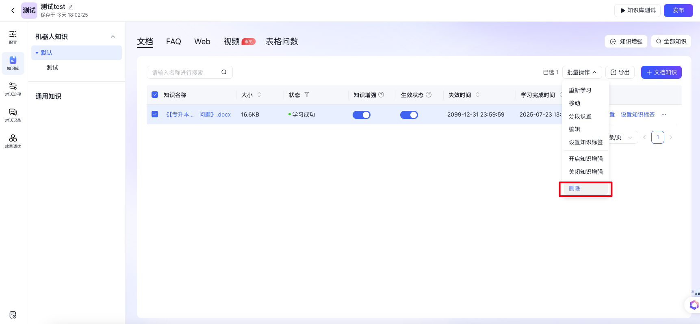Click the name search input field

(x=185, y=72)
